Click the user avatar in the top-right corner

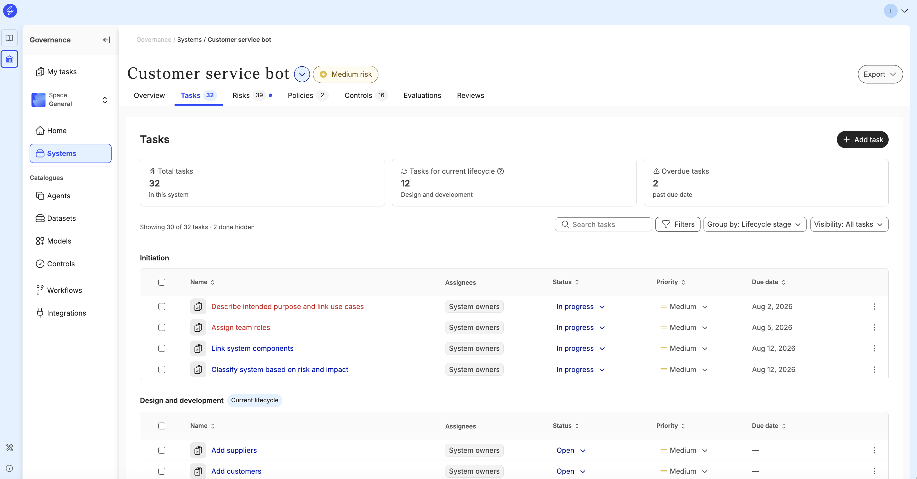click(891, 11)
